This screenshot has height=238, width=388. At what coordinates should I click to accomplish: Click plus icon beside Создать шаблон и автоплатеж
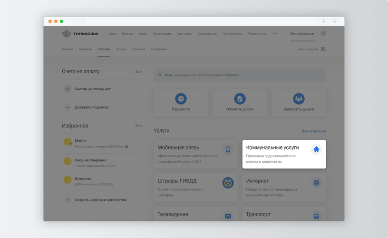click(x=68, y=200)
